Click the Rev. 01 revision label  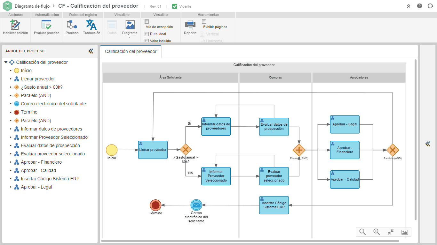tap(155, 6)
